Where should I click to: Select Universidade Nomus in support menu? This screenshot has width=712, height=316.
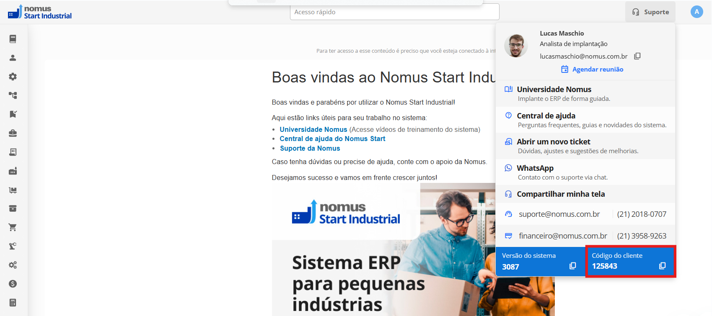click(585, 94)
